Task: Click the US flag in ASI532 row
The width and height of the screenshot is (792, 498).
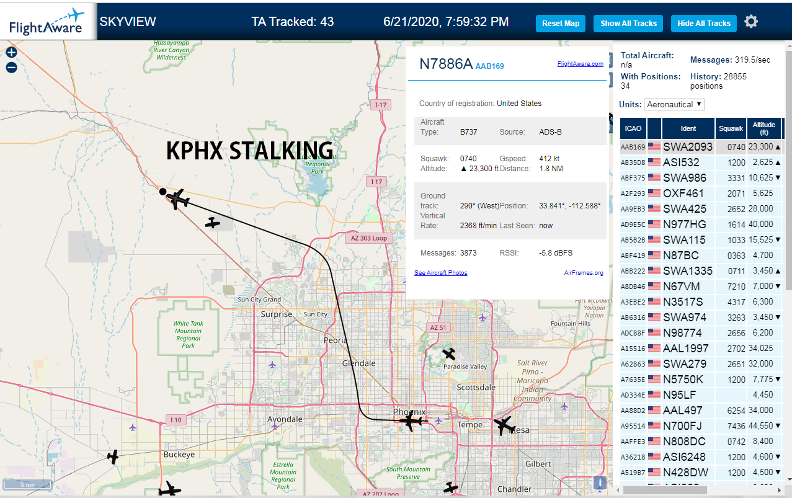Action: pyautogui.click(x=654, y=162)
